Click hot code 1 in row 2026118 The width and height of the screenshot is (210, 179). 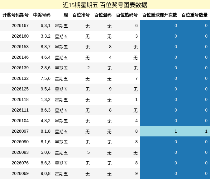pyautogui.click(x=136, y=99)
